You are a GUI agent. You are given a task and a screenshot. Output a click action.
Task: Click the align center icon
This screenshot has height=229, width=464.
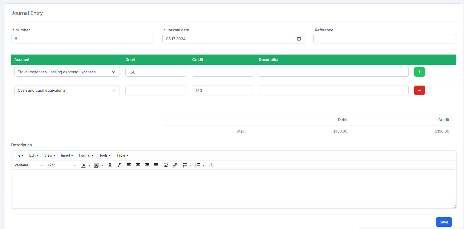pos(138,165)
